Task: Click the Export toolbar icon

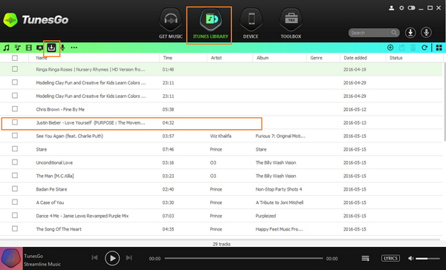Action: point(401,47)
